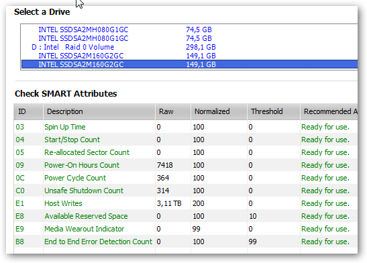Screen dimensions: 367x263
Task: Click 'Ready for use.' in Host Writes row
Action: click(325, 203)
